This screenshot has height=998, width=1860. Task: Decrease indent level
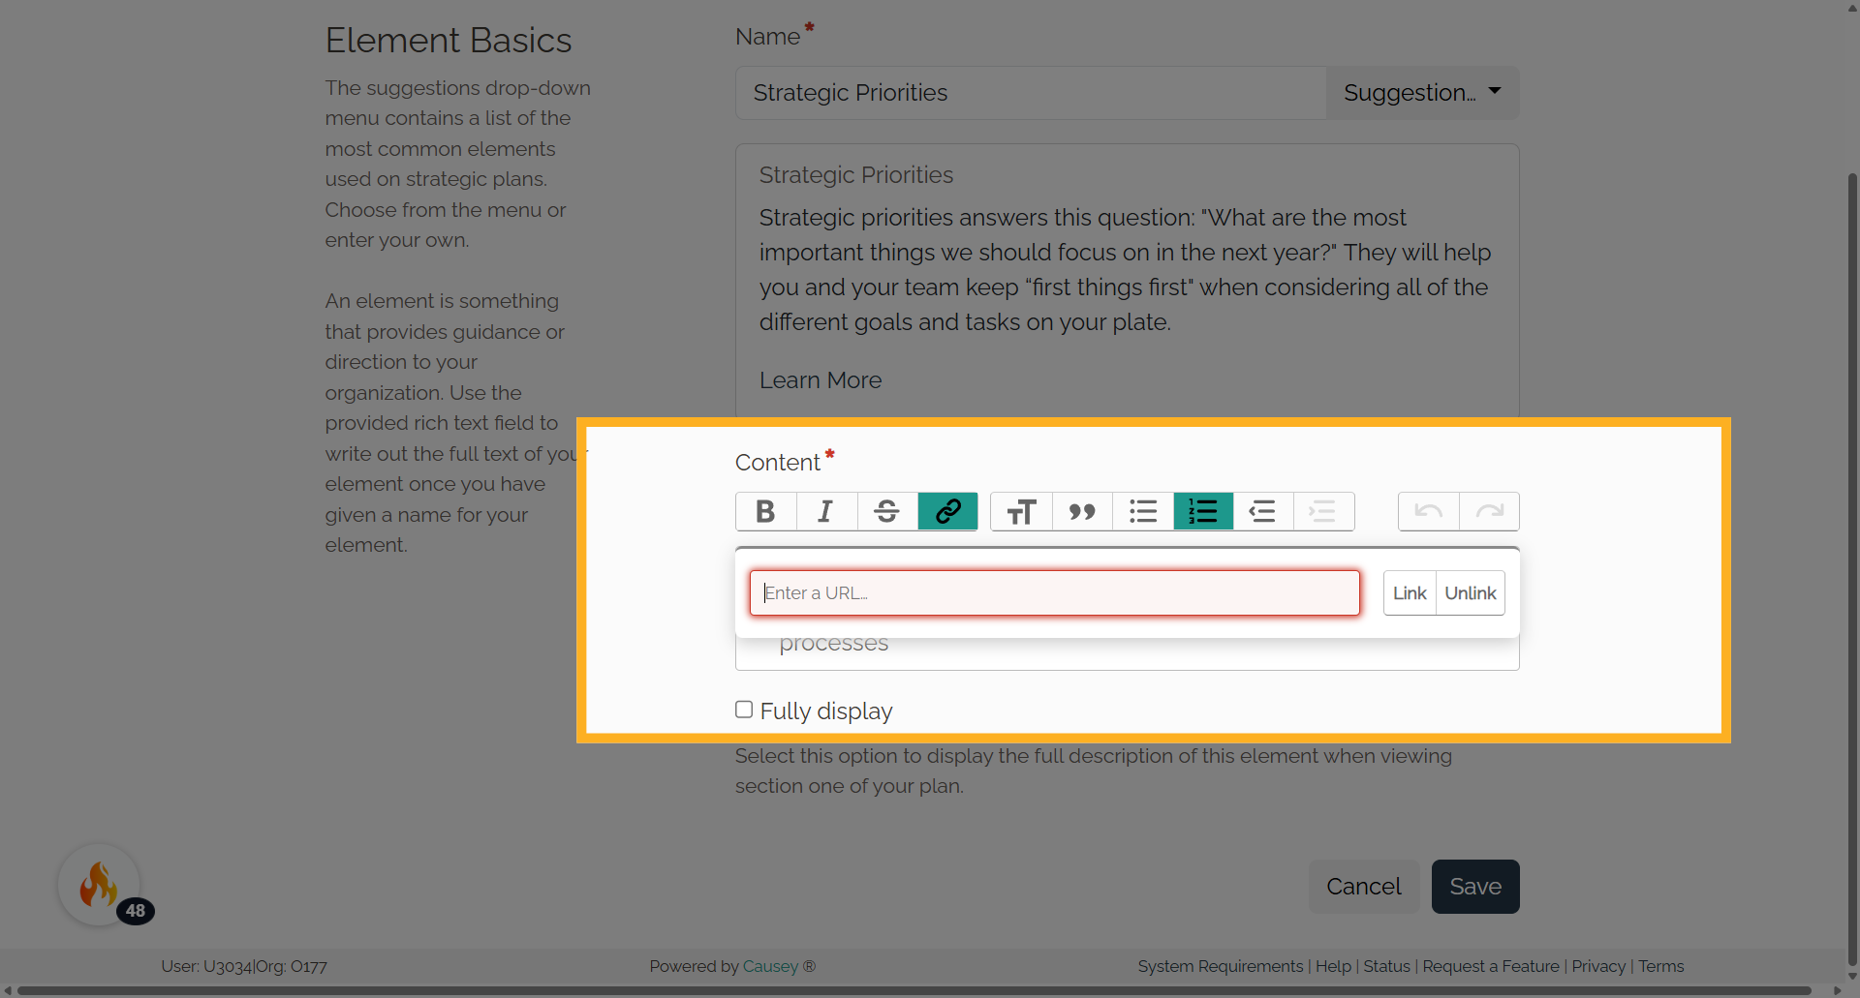[x=1263, y=511]
